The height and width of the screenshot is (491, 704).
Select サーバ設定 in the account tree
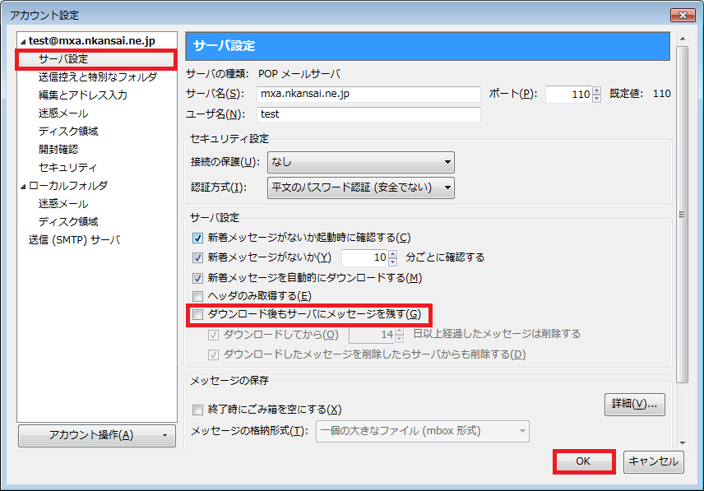coord(63,58)
